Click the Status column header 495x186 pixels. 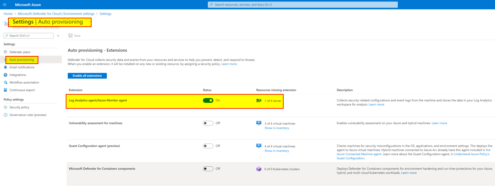[207, 90]
